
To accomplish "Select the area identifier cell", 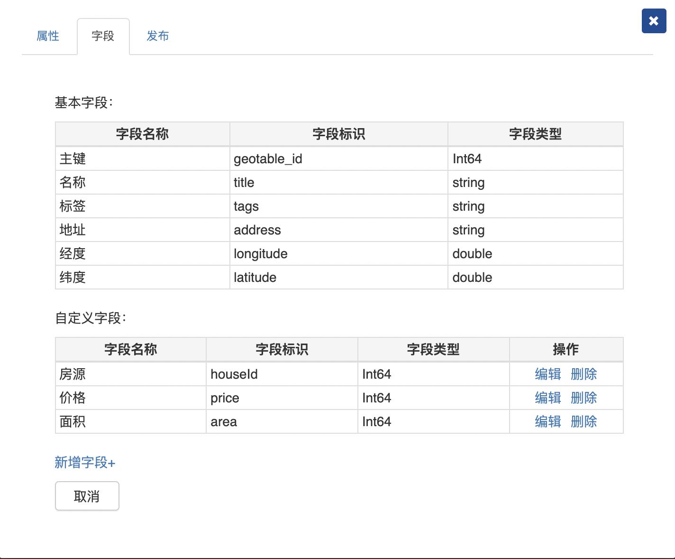I will coord(282,421).
